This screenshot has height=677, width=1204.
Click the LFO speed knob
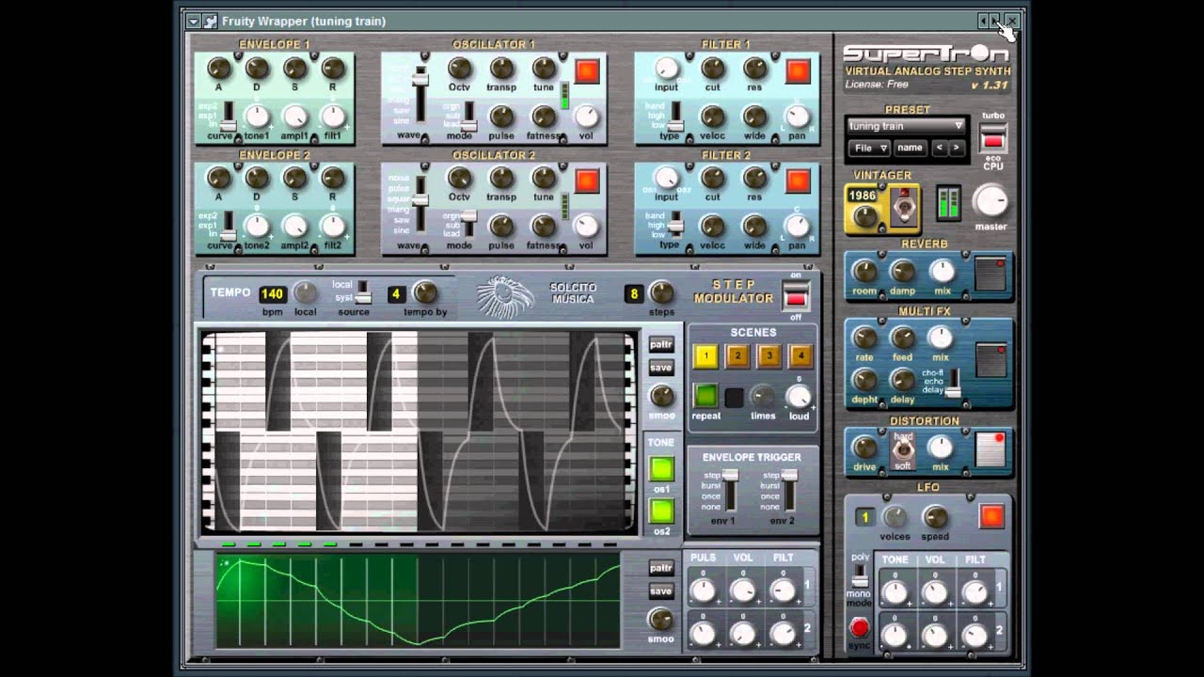935,516
